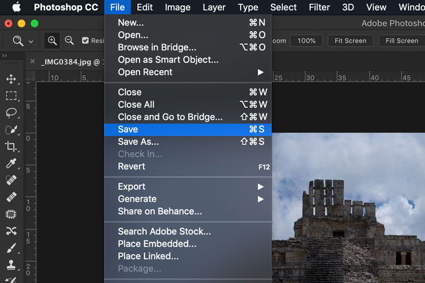Open the Apple menu

(x=16, y=7)
